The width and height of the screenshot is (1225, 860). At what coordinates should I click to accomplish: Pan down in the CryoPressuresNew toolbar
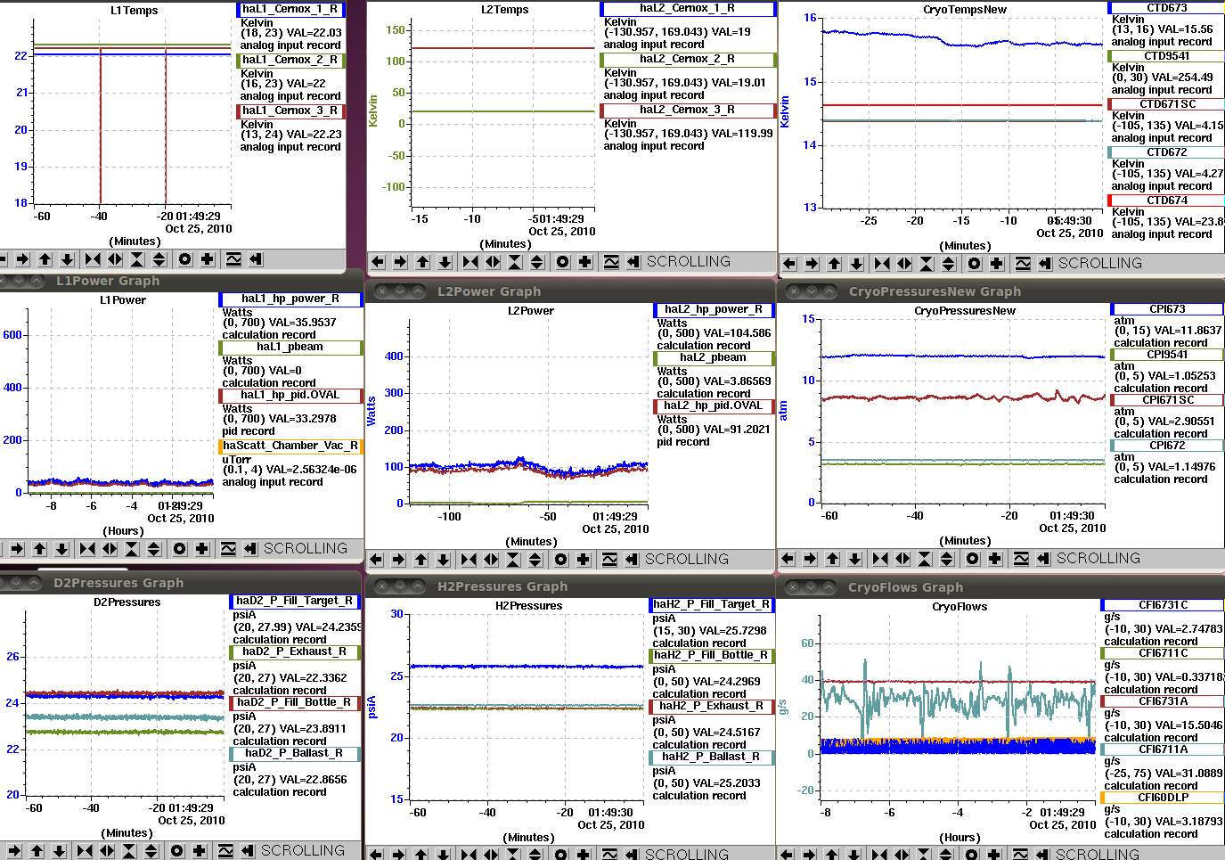(x=855, y=559)
